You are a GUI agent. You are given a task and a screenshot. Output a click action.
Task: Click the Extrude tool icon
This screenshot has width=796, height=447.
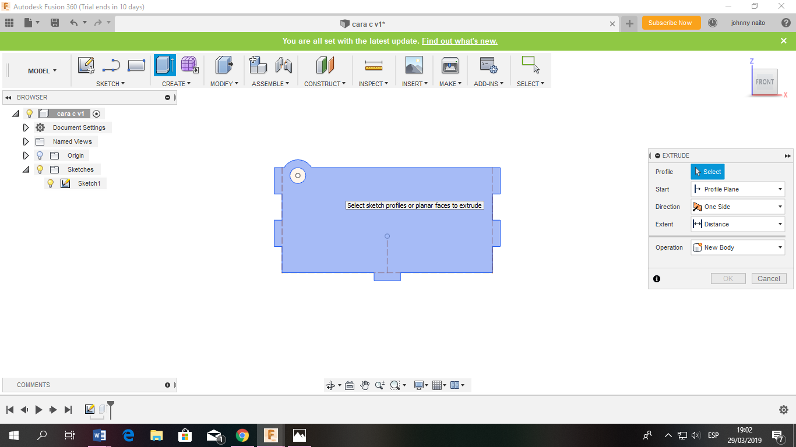(x=165, y=65)
